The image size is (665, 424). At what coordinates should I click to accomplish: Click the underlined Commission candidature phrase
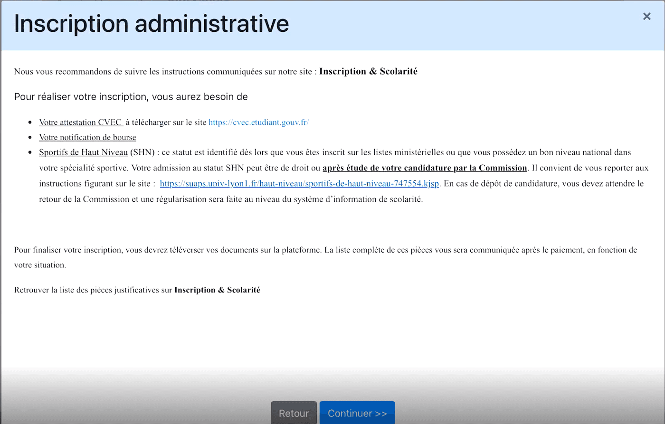424,168
